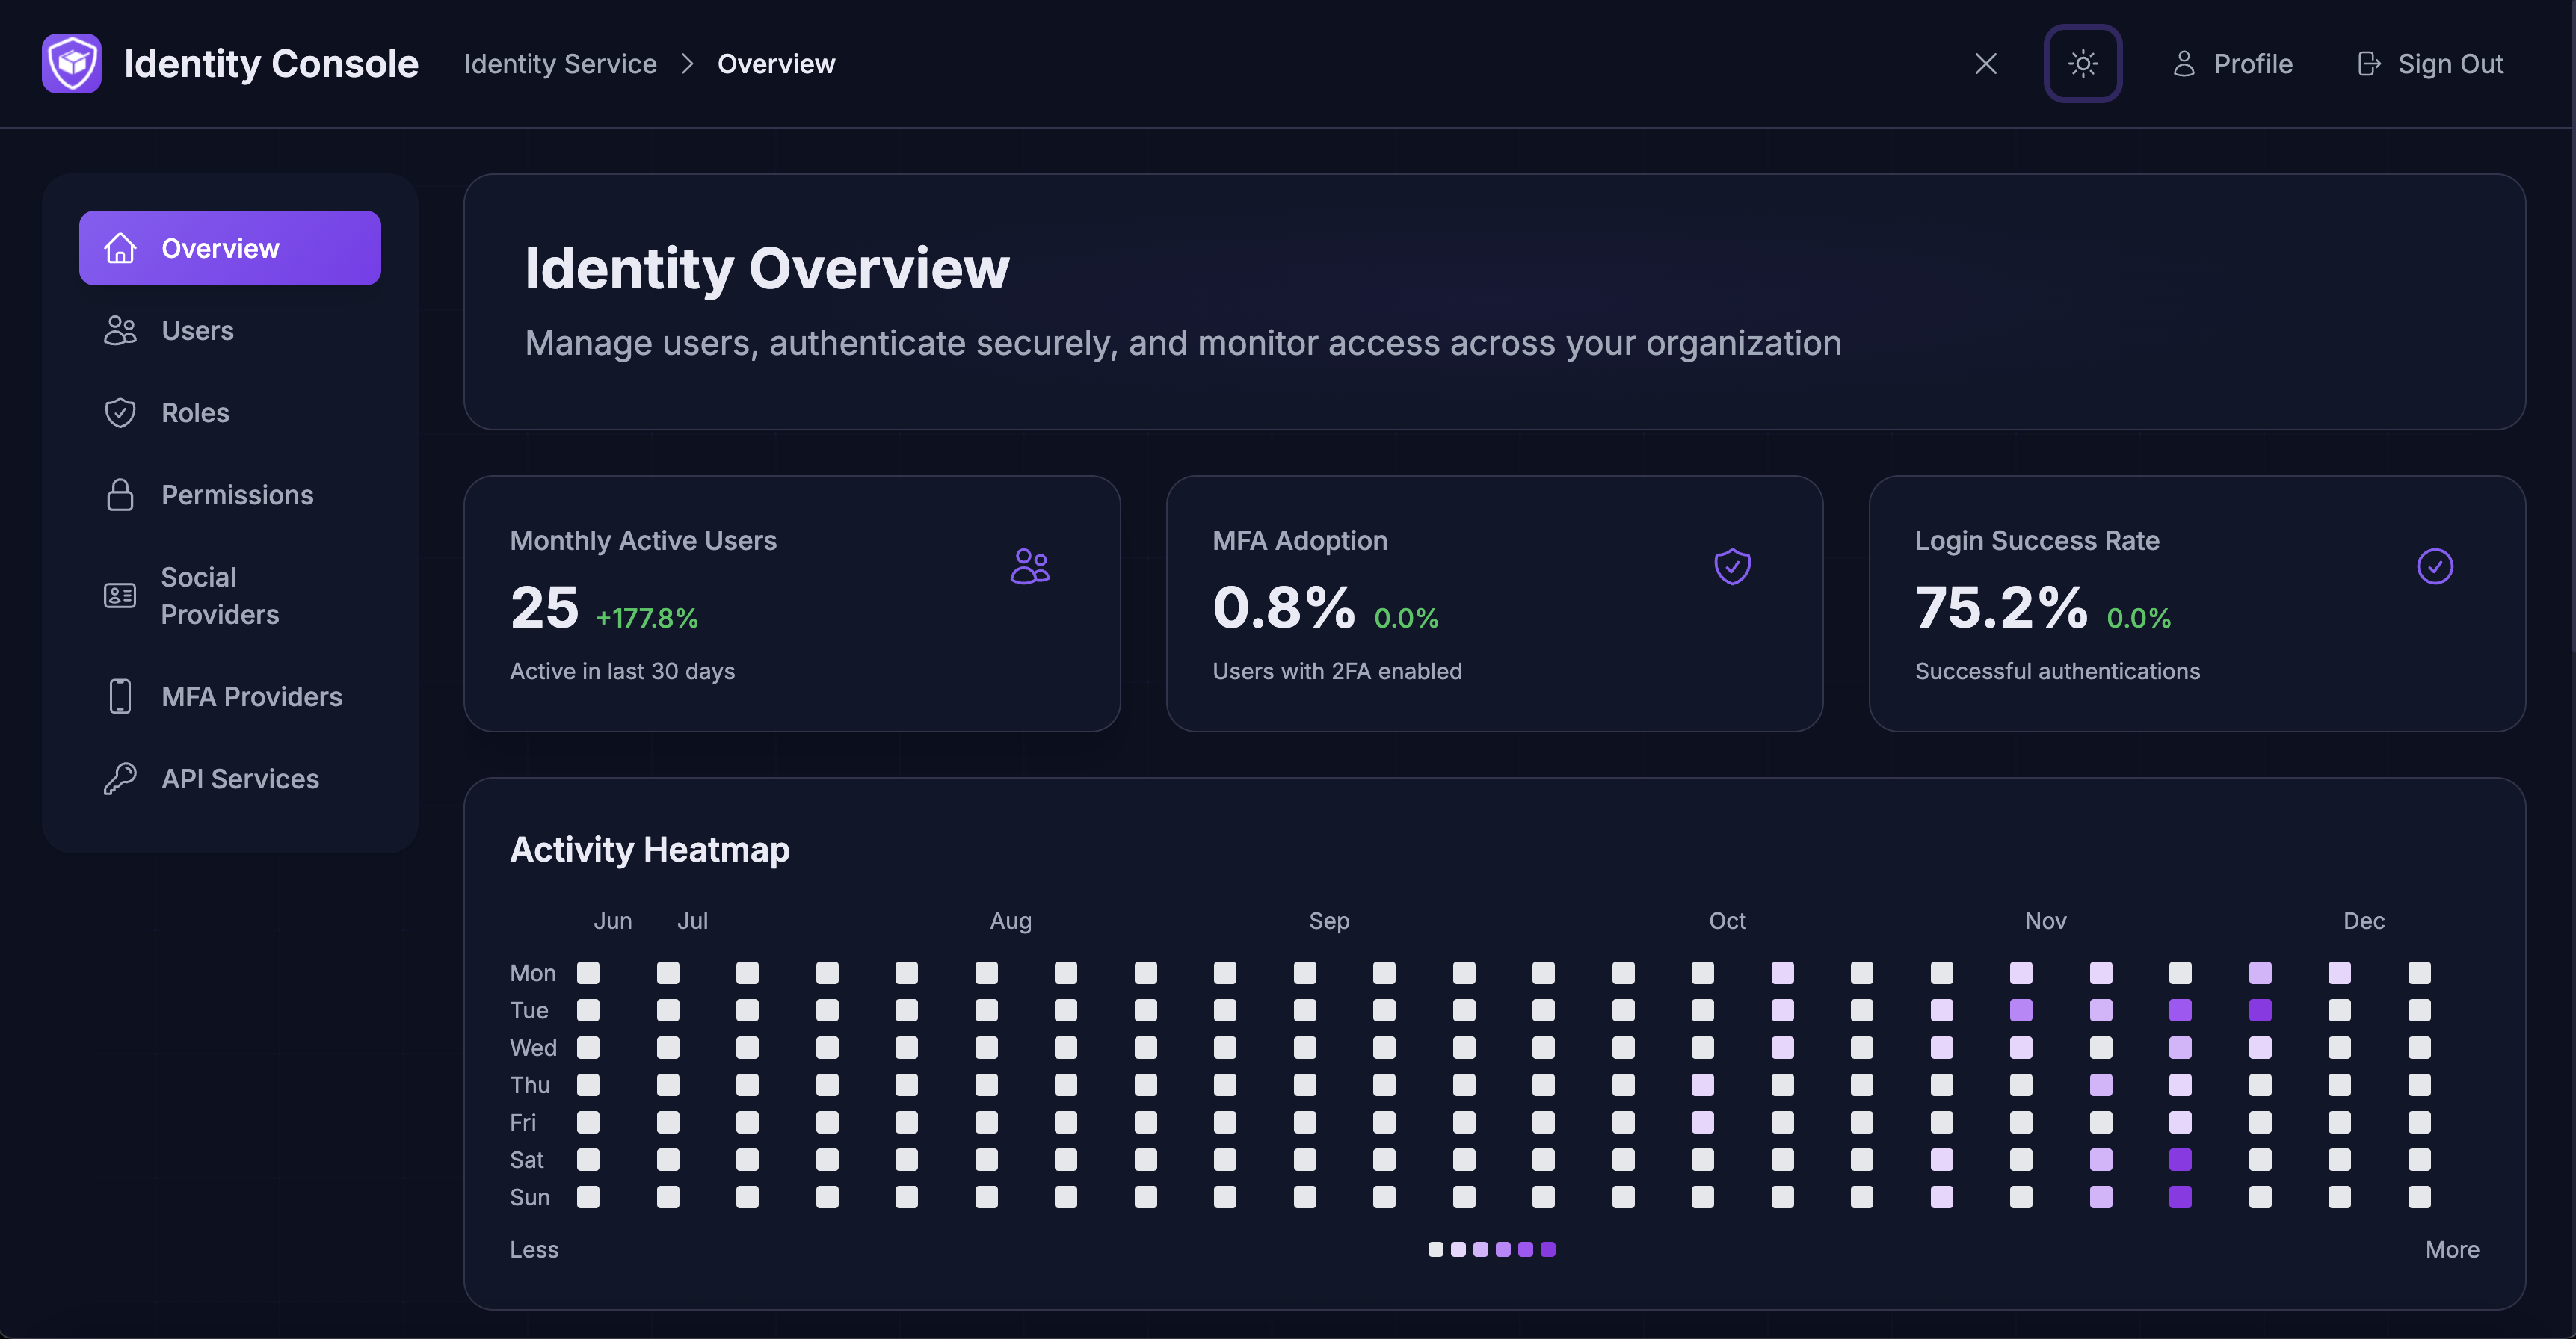
Task: Click the users icon on Monthly Active Users card
Action: [x=1030, y=566]
